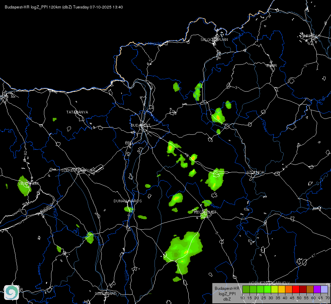Click the TATABANYA city label
This screenshot has width=331, height=304.
click(x=77, y=112)
